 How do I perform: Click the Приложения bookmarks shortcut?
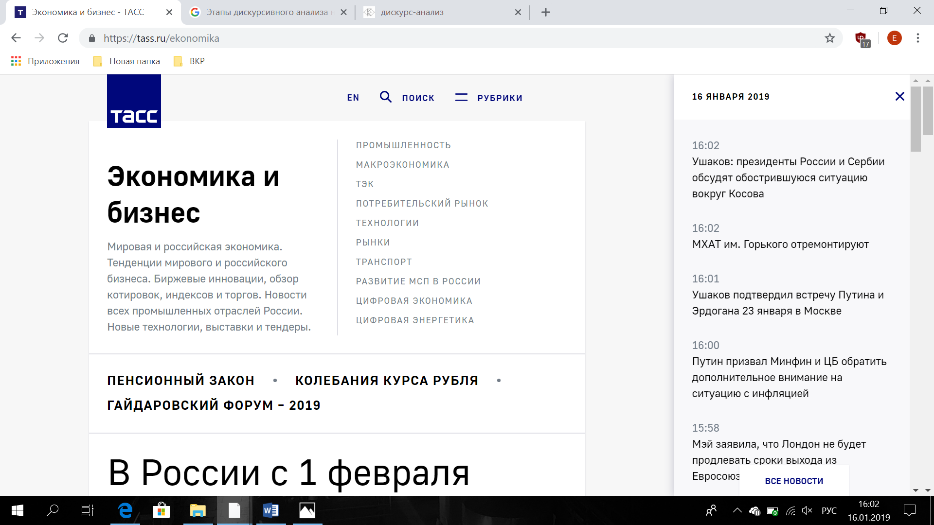pyautogui.click(x=45, y=61)
